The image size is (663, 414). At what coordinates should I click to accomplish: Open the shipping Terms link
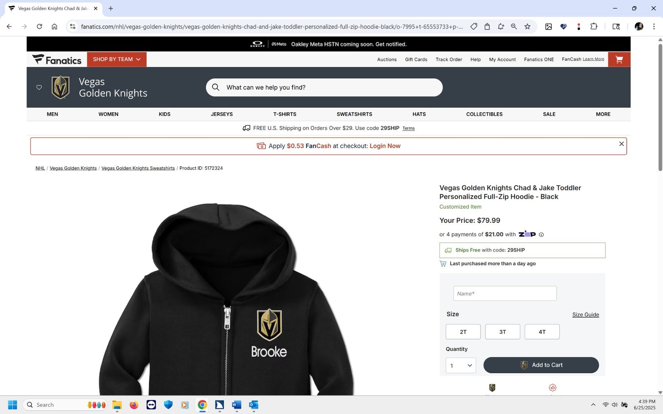pos(409,128)
